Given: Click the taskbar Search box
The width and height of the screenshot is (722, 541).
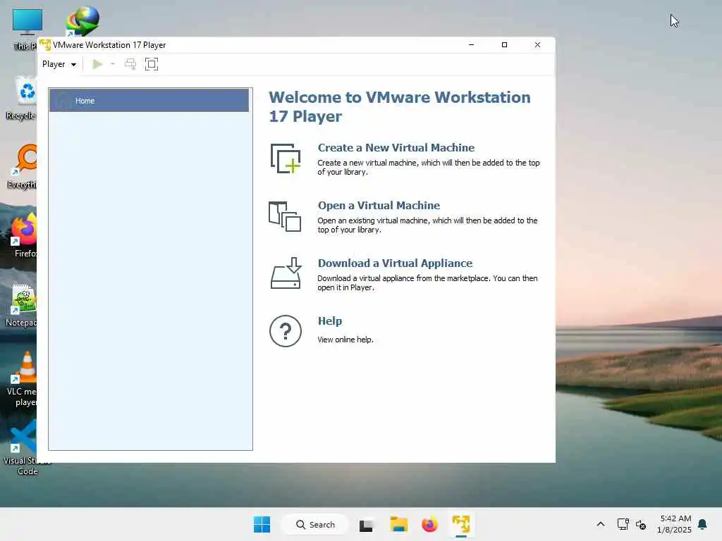Looking at the screenshot, I should point(315,524).
